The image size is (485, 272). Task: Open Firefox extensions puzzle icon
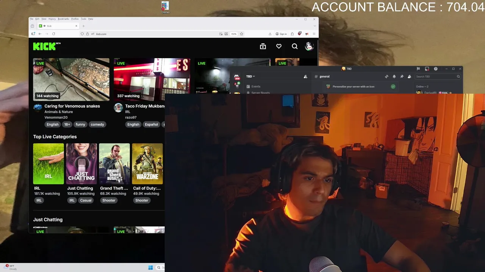[292, 34]
